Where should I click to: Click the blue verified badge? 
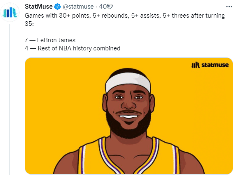tap(57, 7)
